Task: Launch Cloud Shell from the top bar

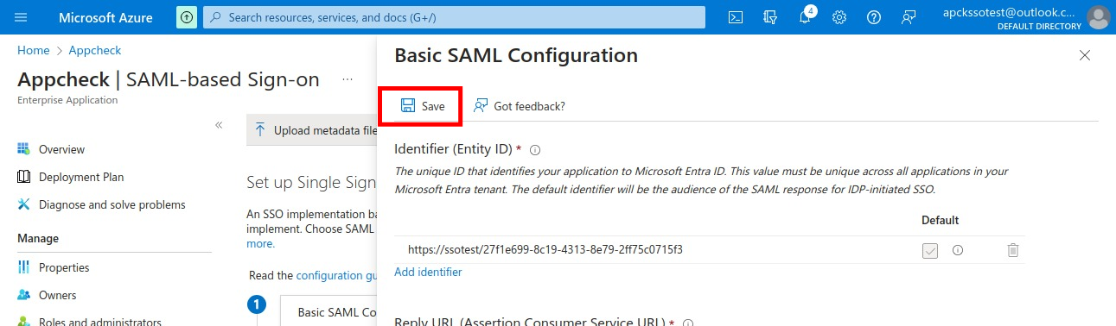Action: click(x=736, y=17)
